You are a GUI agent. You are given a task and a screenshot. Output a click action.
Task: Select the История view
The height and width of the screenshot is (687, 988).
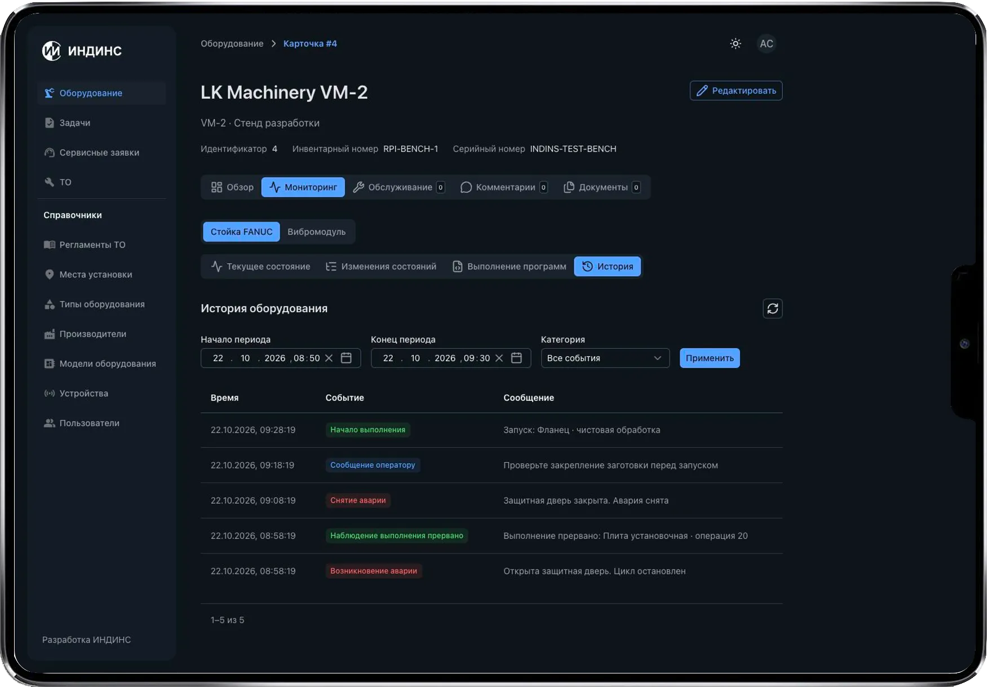pos(607,267)
